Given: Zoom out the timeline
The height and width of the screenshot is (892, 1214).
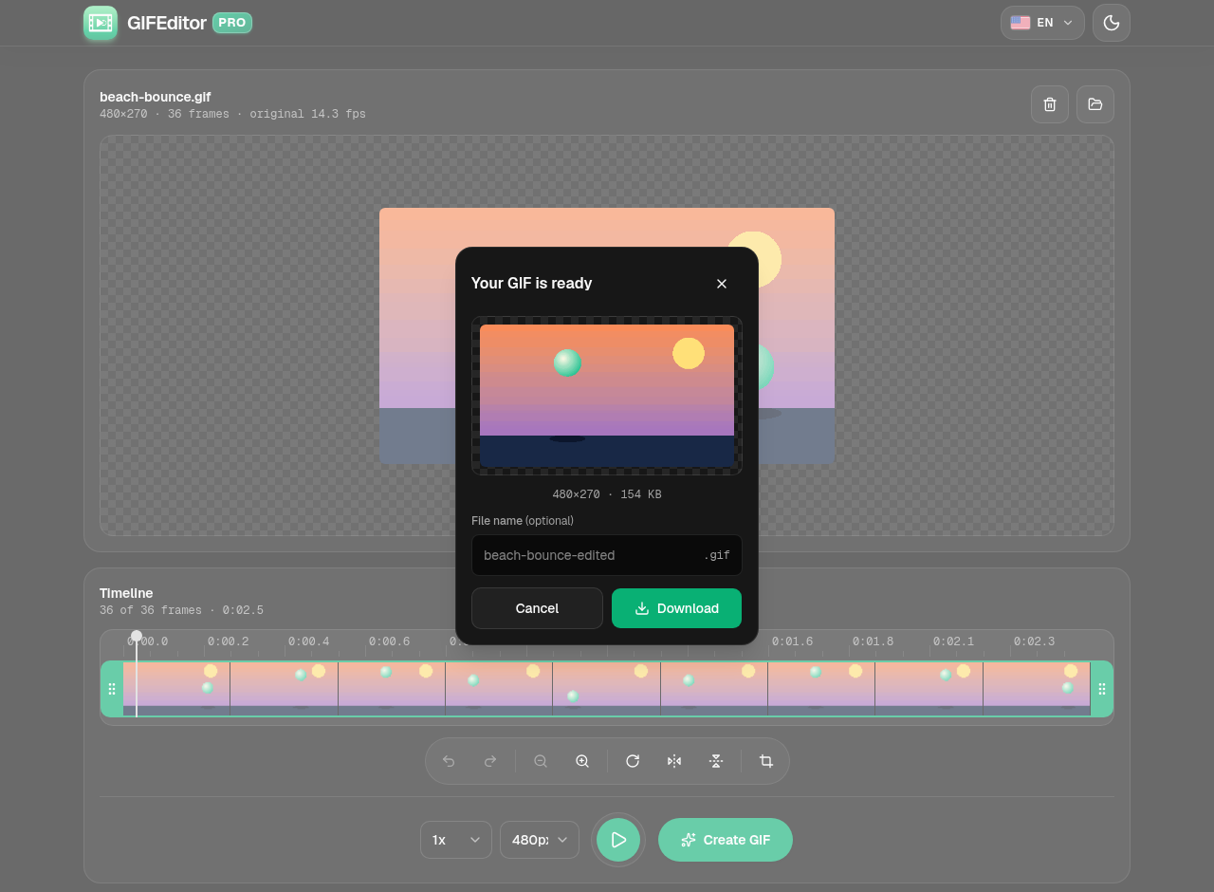Looking at the screenshot, I should (x=541, y=761).
